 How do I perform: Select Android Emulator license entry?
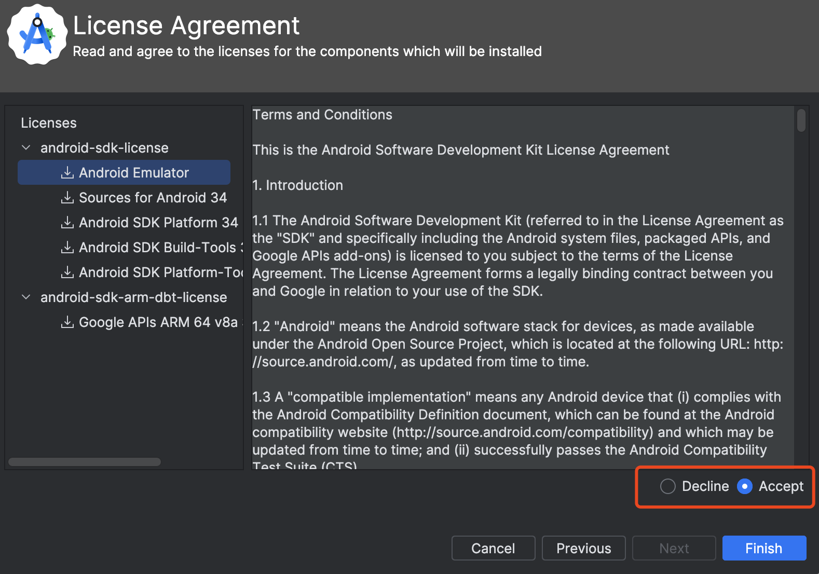(x=124, y=172)
